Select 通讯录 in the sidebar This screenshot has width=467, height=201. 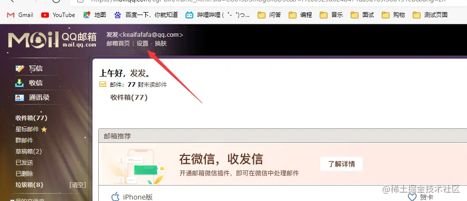(x=39, y=98)
